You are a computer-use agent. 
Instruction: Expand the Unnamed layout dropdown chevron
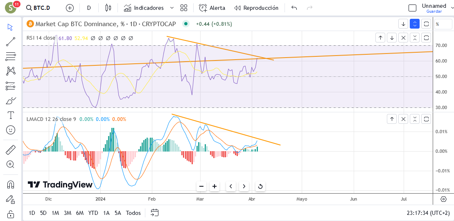pos(452,8)
